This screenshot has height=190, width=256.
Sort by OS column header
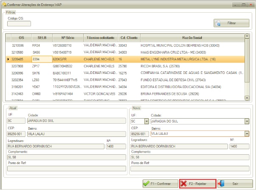coord(21,38)
